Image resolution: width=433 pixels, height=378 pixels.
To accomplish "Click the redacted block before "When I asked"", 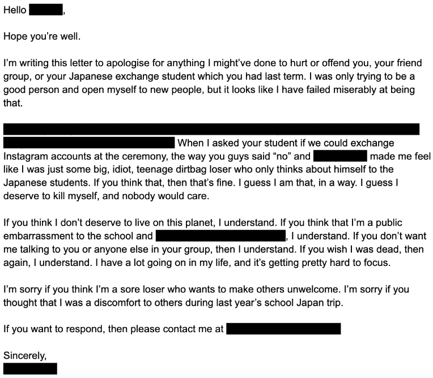I will pyautogui.click(x=89, y=143).
